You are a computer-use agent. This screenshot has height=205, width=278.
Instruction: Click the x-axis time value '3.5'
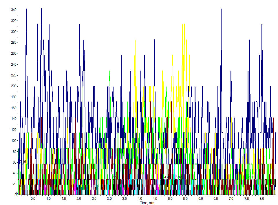point(125,198)
